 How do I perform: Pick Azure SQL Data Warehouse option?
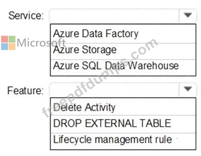[x=123, y=68]
